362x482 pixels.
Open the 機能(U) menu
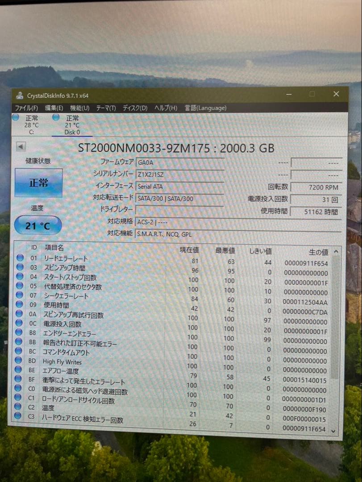[x=79, y=108]
